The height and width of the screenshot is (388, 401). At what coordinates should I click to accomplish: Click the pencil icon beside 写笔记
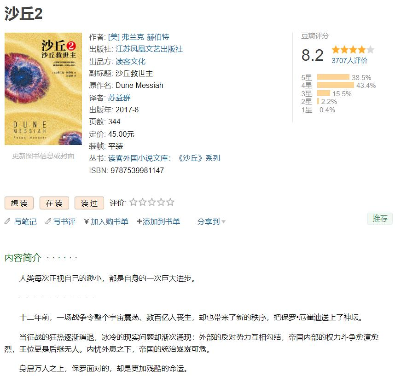coord(7,221)
